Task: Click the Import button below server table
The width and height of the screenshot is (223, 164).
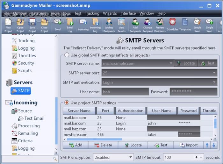Action: pos(189,145)
